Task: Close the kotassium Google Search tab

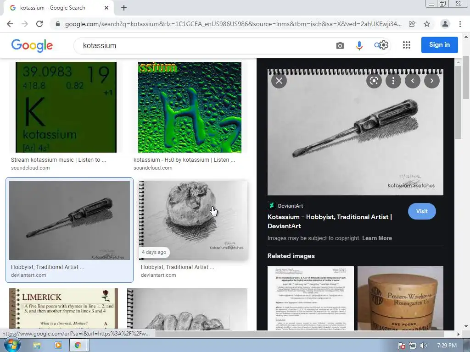Action: click(x=106, y=8)
